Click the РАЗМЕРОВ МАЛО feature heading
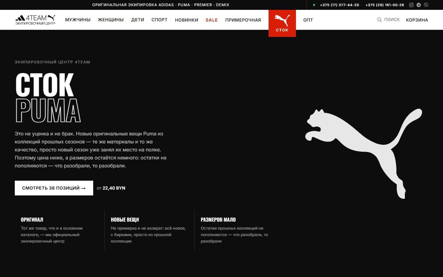This screenshot has width=443, height=277. point(218,220)
